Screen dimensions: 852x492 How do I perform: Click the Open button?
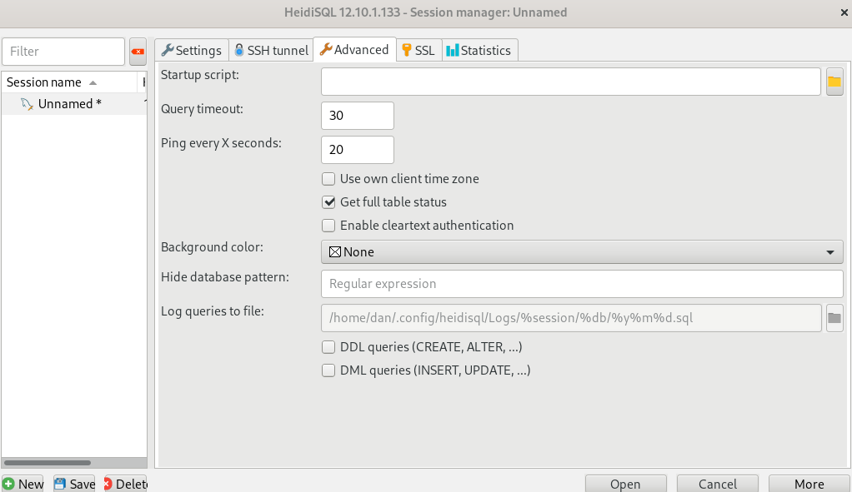point(625,484)
